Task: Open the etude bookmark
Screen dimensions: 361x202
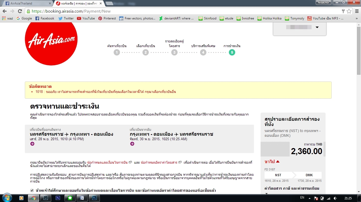Action: click(226, 18)
